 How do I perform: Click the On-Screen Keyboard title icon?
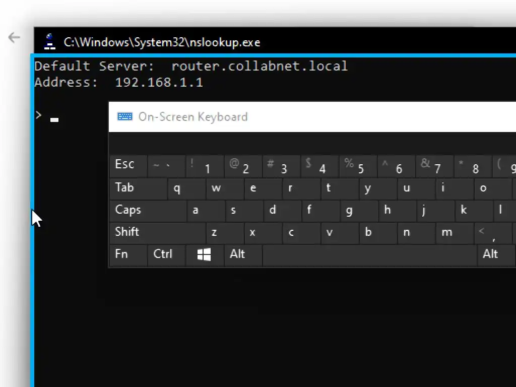(125, 116)
